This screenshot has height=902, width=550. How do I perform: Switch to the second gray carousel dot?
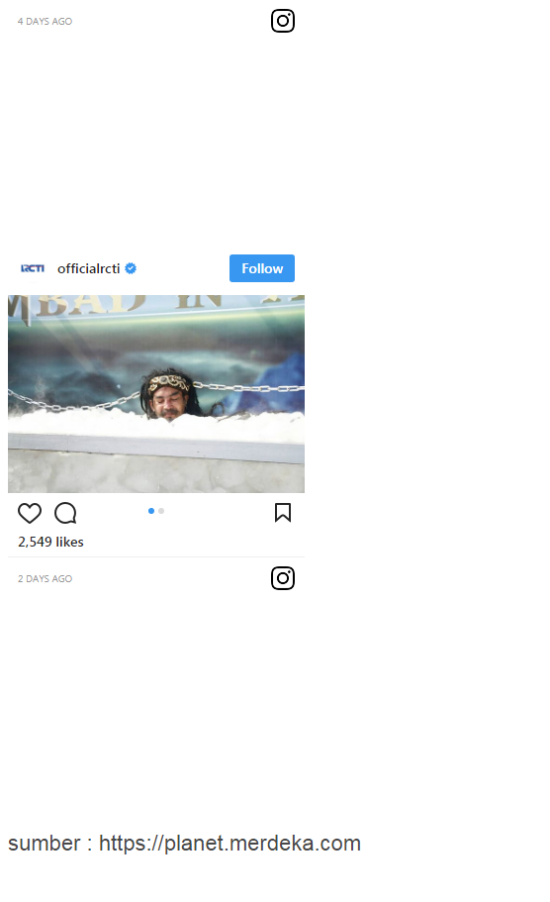[161, 511]
